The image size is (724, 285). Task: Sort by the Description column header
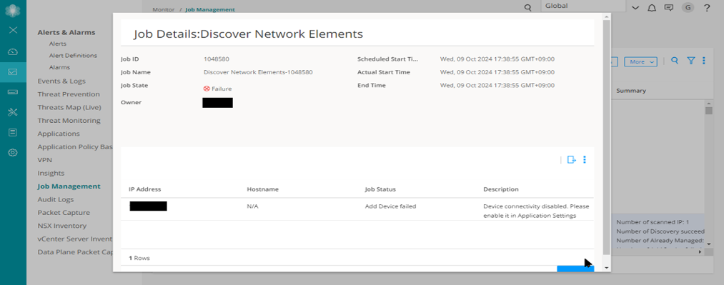(x=501, y=189)
